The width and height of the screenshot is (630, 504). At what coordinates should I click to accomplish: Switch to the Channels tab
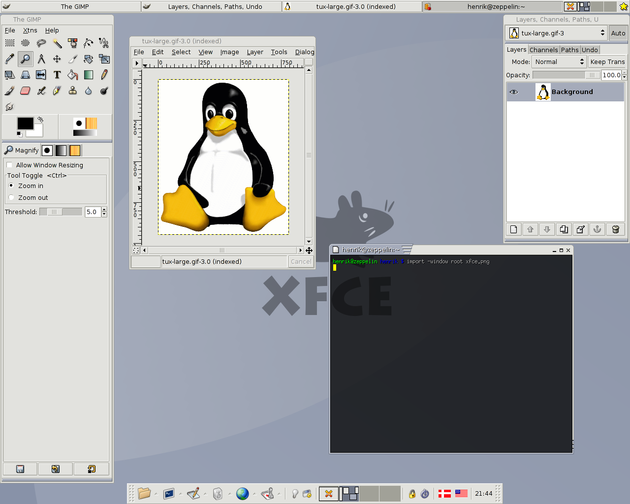pos(544,50)
